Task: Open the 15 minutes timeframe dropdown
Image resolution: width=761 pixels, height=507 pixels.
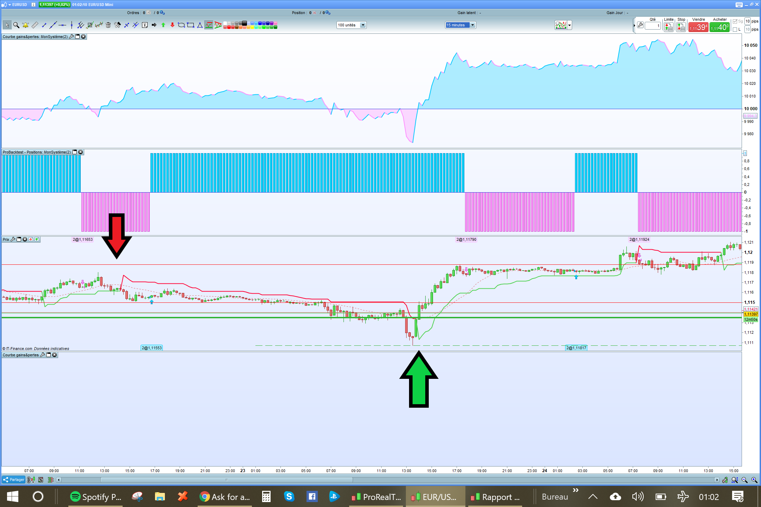Action: [x=473, y=25]
